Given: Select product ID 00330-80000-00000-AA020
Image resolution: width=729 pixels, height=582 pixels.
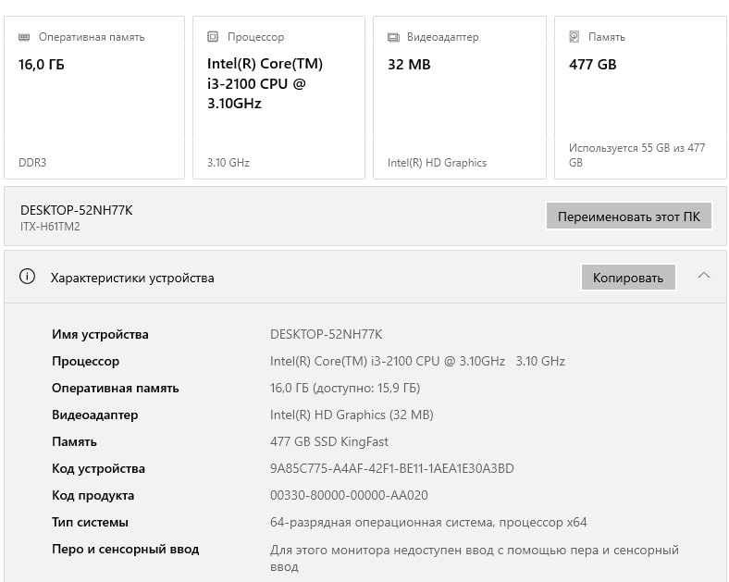Looking at the screenshot, I should coord(349,496).
